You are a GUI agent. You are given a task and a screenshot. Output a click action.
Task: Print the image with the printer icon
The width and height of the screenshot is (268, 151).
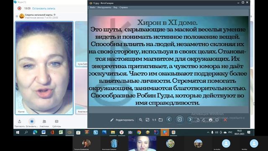[x=210, y=120]
